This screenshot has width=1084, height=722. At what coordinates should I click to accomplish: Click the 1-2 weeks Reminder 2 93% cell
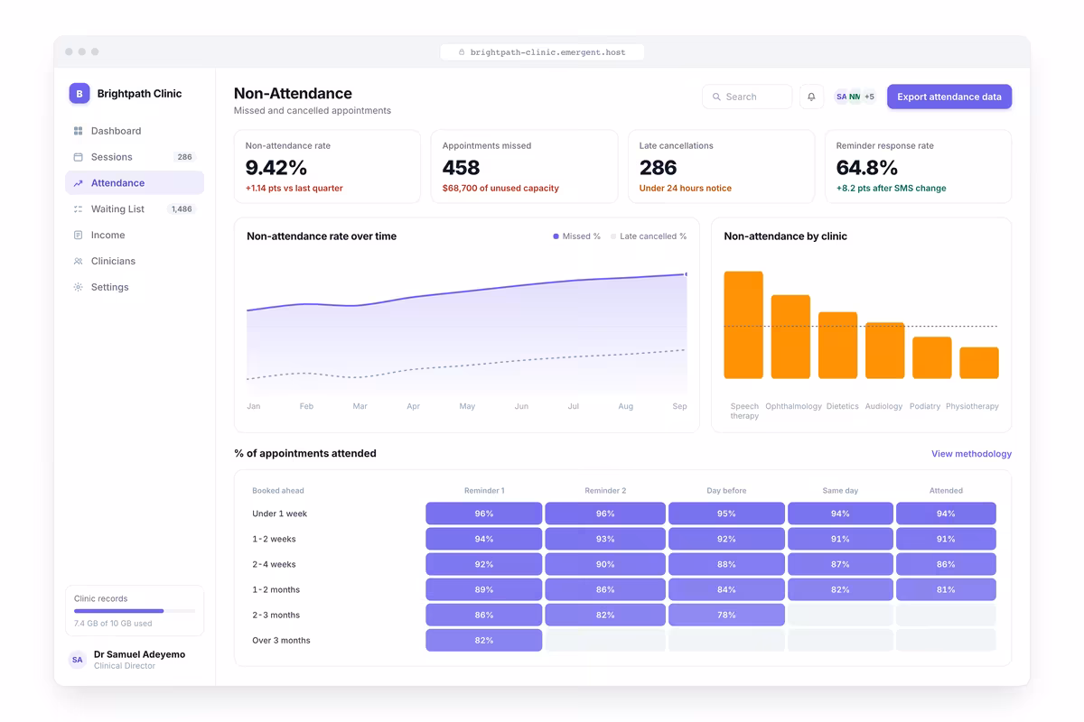[605, 539]
